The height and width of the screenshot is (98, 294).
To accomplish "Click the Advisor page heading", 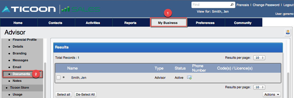I will pos(15,32).
